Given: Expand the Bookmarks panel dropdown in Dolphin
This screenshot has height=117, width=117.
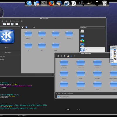Looking at the screenshot, I should click(x=104, y=27).
